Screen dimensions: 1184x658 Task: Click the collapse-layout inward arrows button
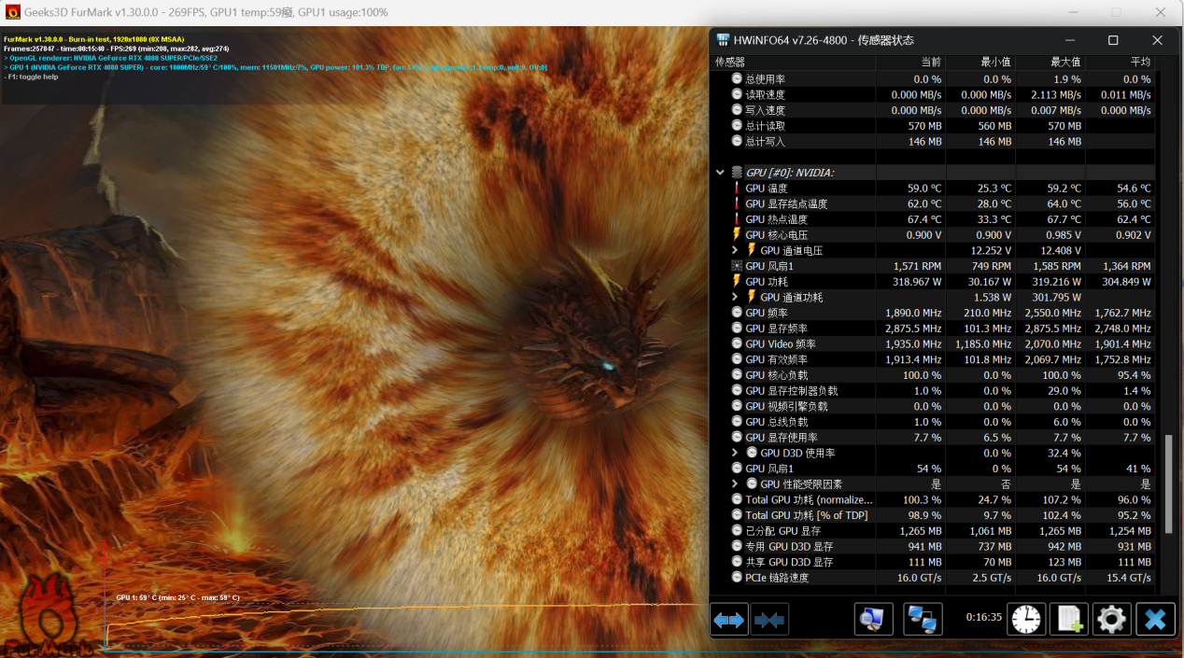(768, 619)
